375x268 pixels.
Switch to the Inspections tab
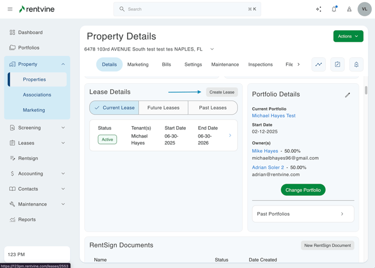[x=261, y=65]
